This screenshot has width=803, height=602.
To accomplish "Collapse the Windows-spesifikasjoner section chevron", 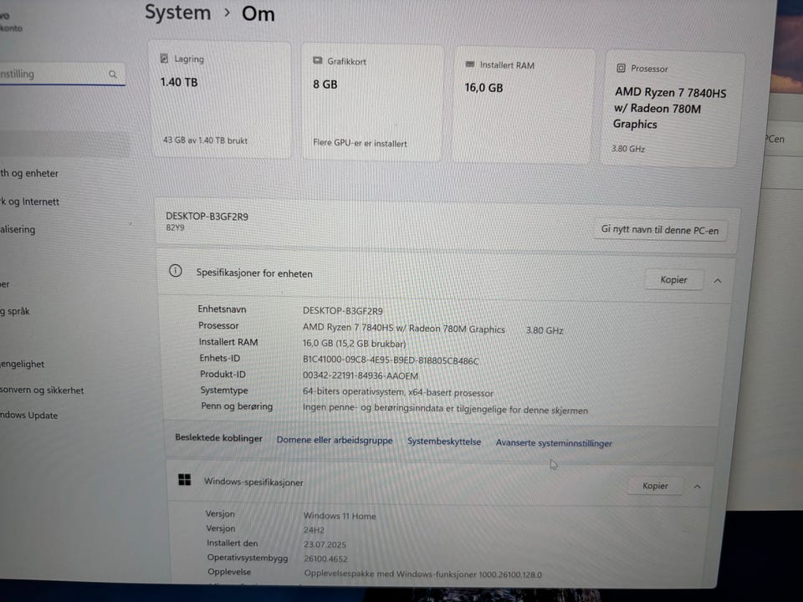I will click(697, 487).
